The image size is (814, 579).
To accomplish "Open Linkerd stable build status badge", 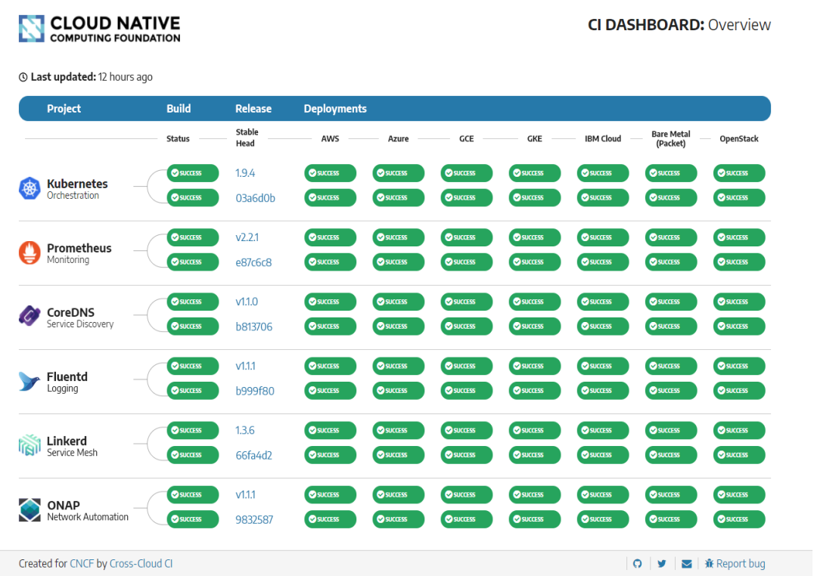I will pos(193,431).
